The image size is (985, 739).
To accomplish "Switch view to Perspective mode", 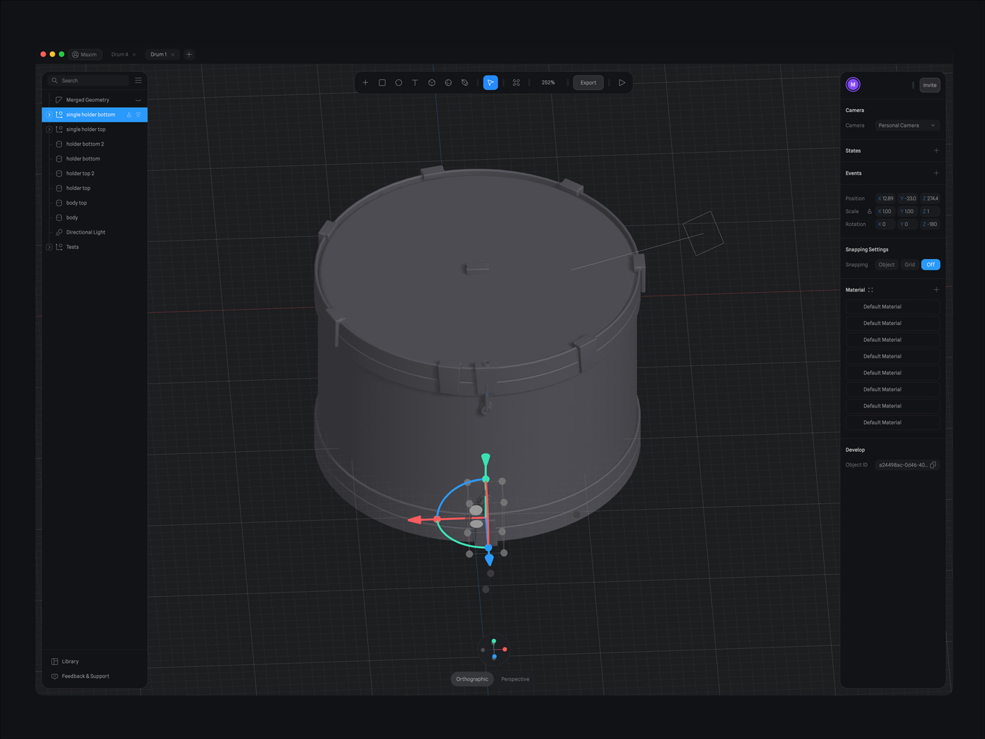I will (514, 678).
